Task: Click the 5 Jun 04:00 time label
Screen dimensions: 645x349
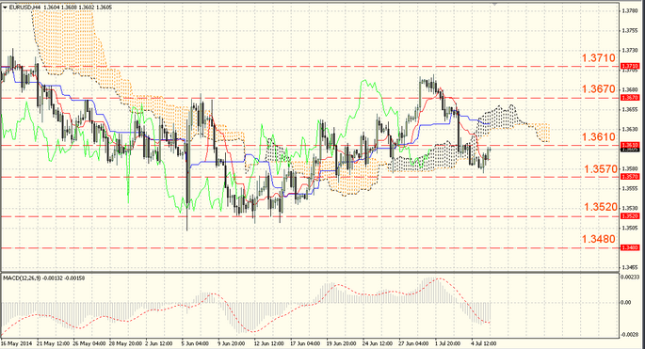Action: pyautogui.click(x=196, y=343)
